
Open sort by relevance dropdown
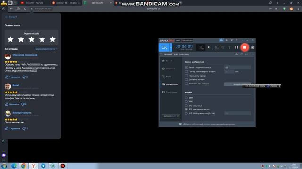tap(46, 49)
